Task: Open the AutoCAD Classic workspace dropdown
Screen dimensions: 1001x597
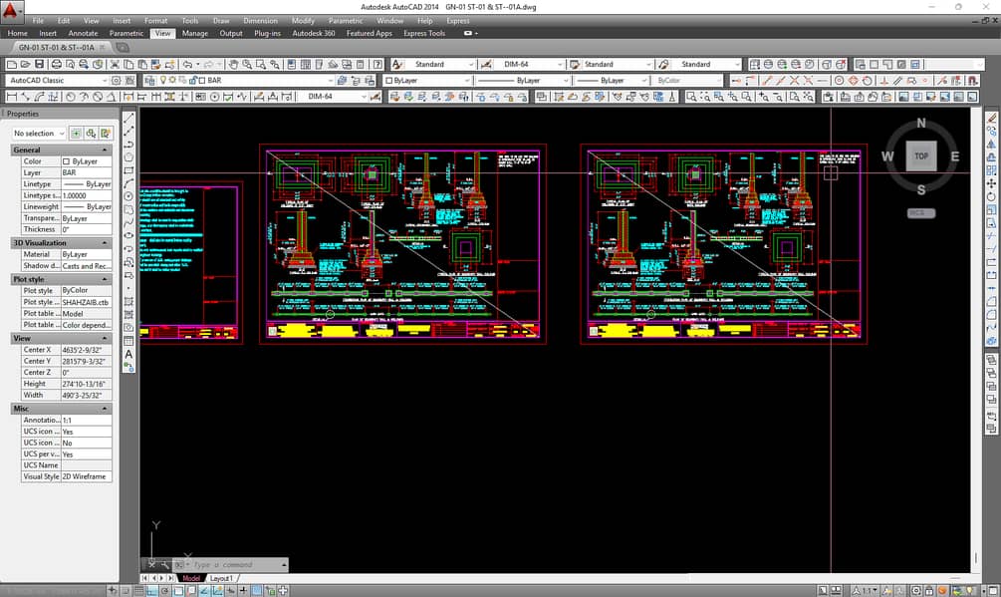Action: (x=104, y=81)
